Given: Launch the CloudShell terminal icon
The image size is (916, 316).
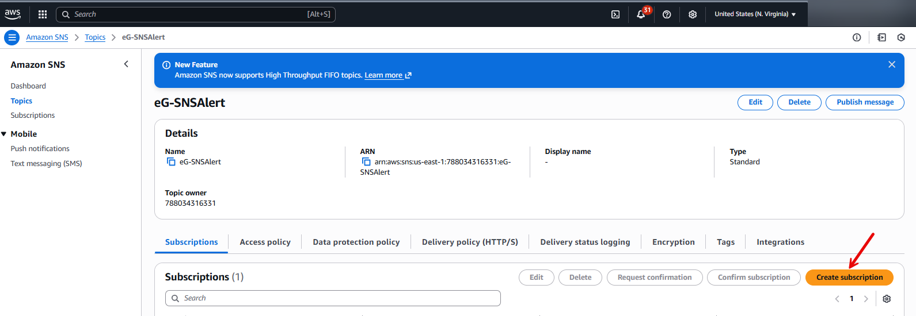Looking at the screenshot, I should click(615, 14).
